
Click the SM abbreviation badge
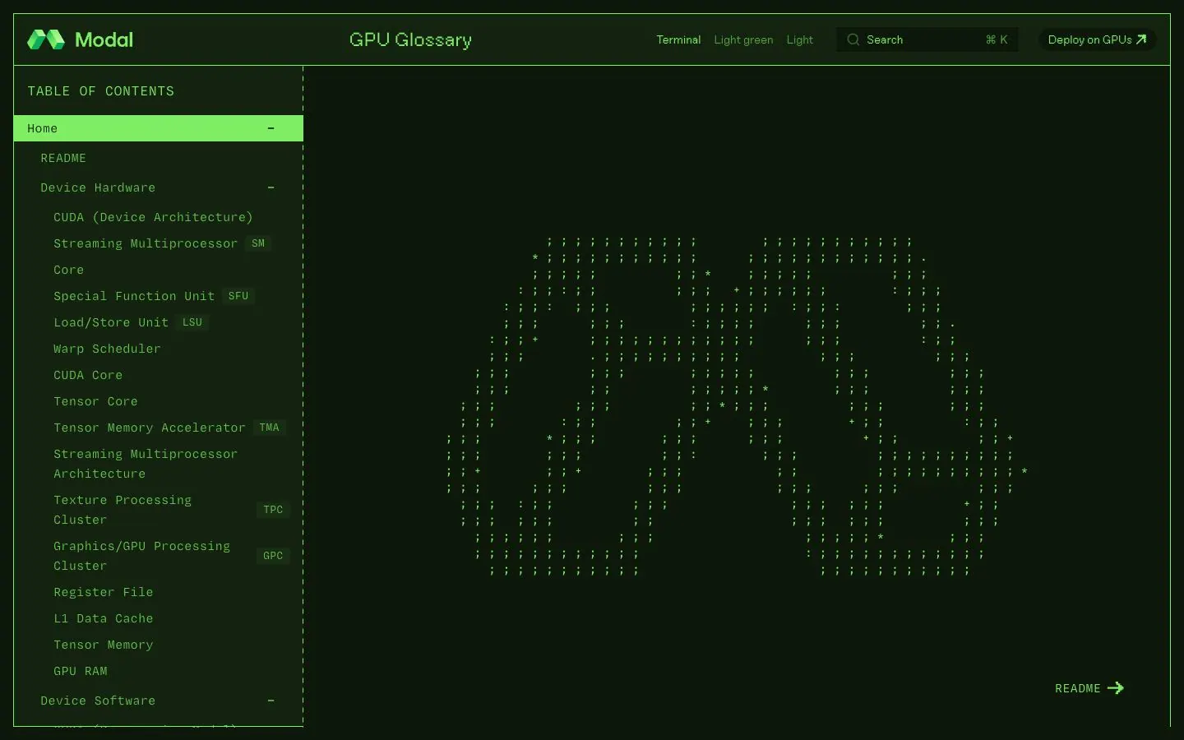[258, 243]
